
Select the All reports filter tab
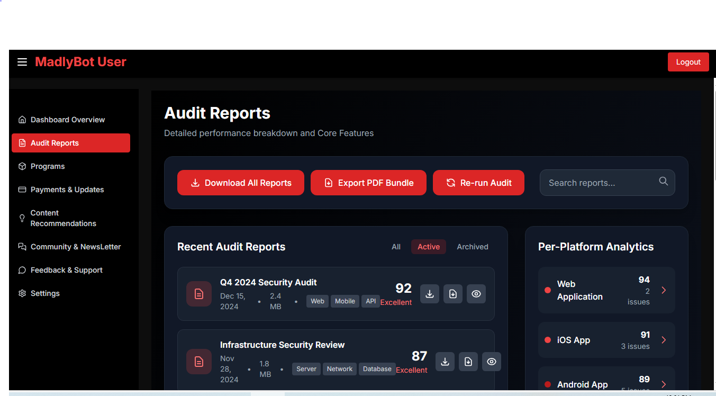click(x=396, y=247)
